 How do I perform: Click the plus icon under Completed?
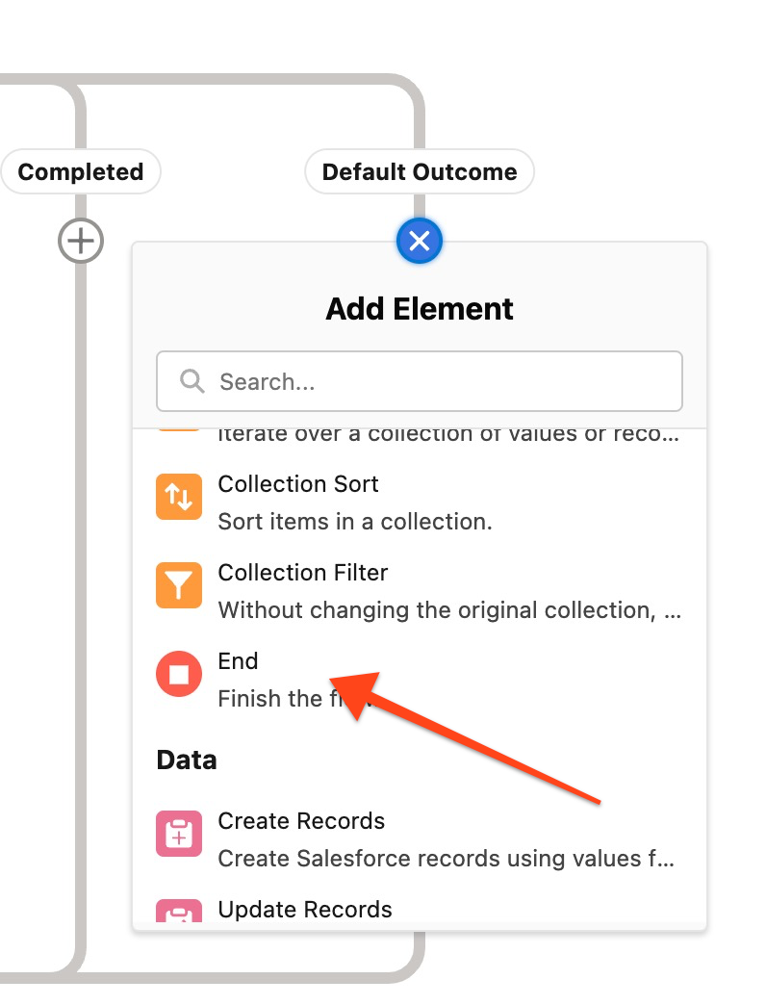(x=80, y=241)
